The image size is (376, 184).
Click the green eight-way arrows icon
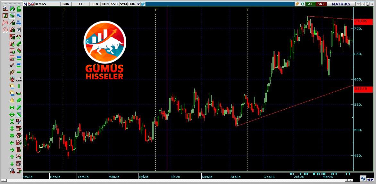(x=12, y=136)
